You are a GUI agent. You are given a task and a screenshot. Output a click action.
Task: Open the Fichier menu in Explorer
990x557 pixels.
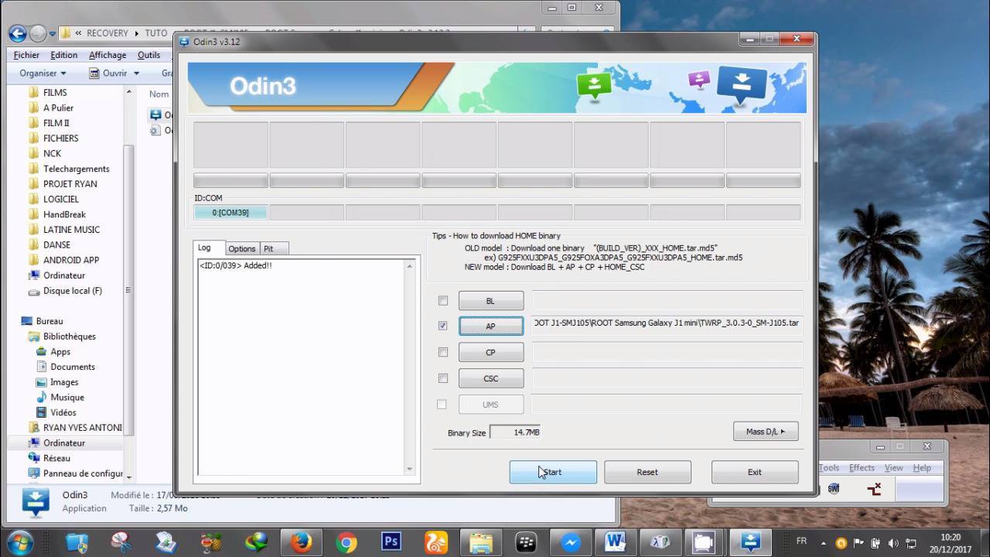[26, 55]
